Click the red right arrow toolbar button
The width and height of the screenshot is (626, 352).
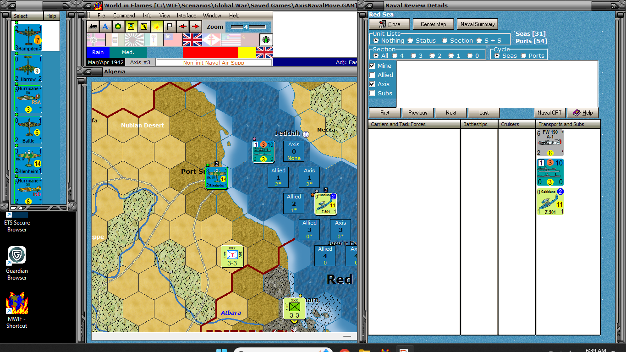195,27
